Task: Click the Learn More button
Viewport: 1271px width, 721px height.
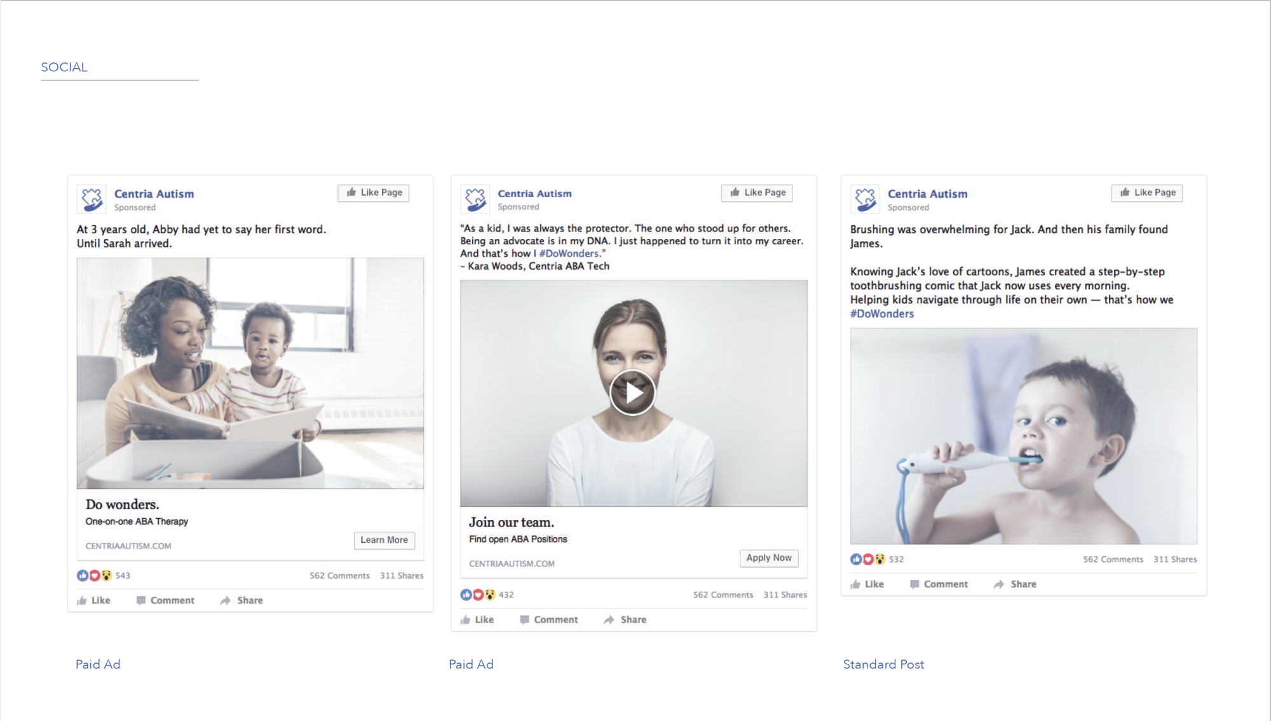Action: pyautogui.click(x=384, y=540)
